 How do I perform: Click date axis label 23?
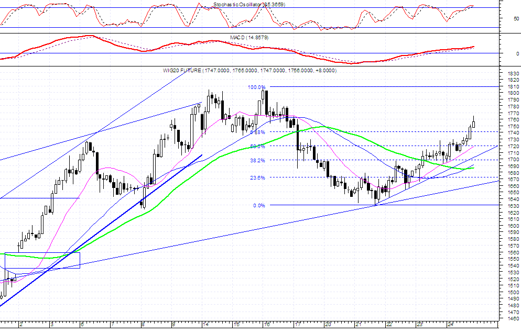pos(419,325)
